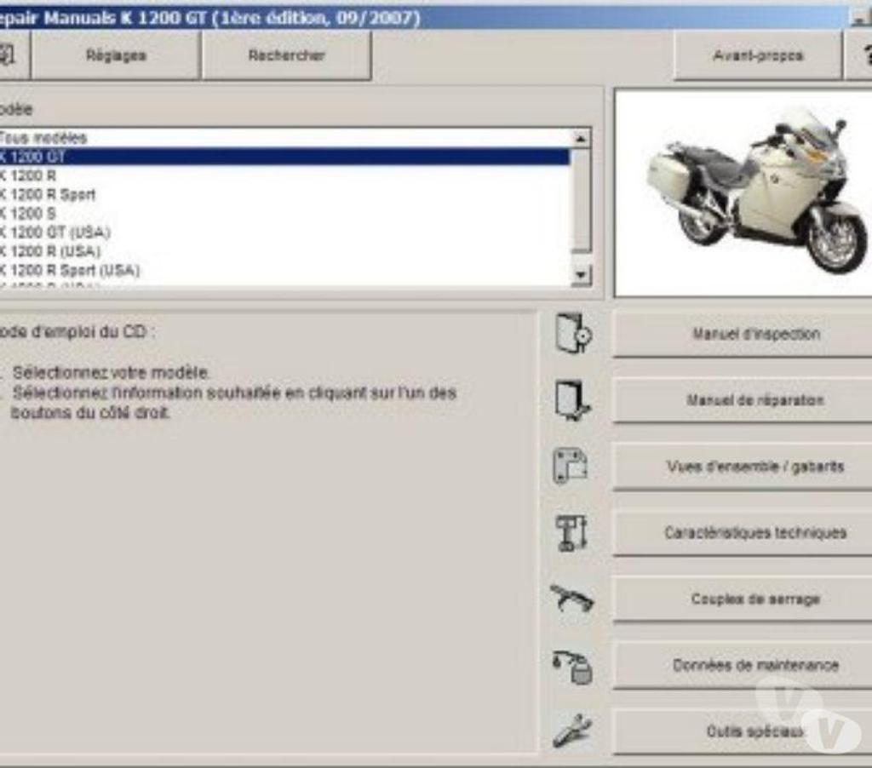Click the overview and gauges icon
Image resolution: width=872 pixels, height=768 pixels.
[571, 466]
